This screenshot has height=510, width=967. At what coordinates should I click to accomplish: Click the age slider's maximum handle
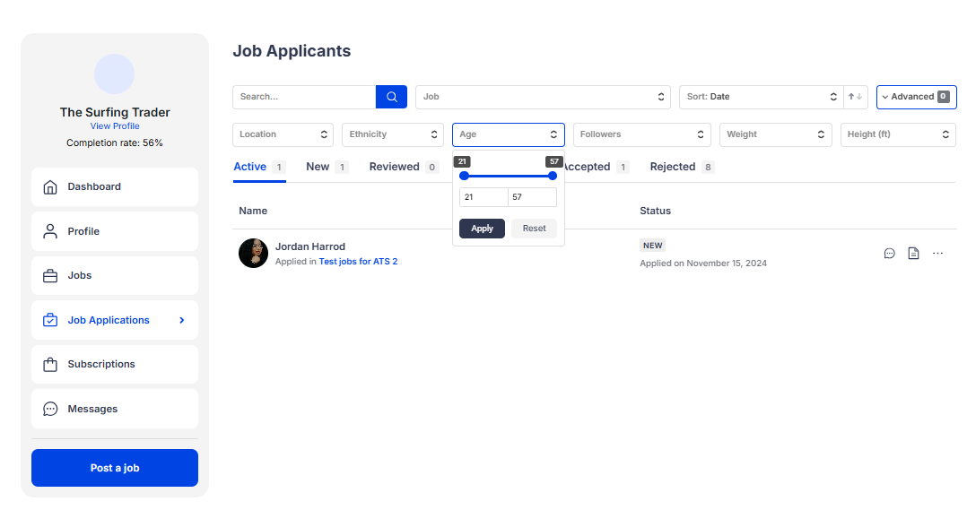553,176
